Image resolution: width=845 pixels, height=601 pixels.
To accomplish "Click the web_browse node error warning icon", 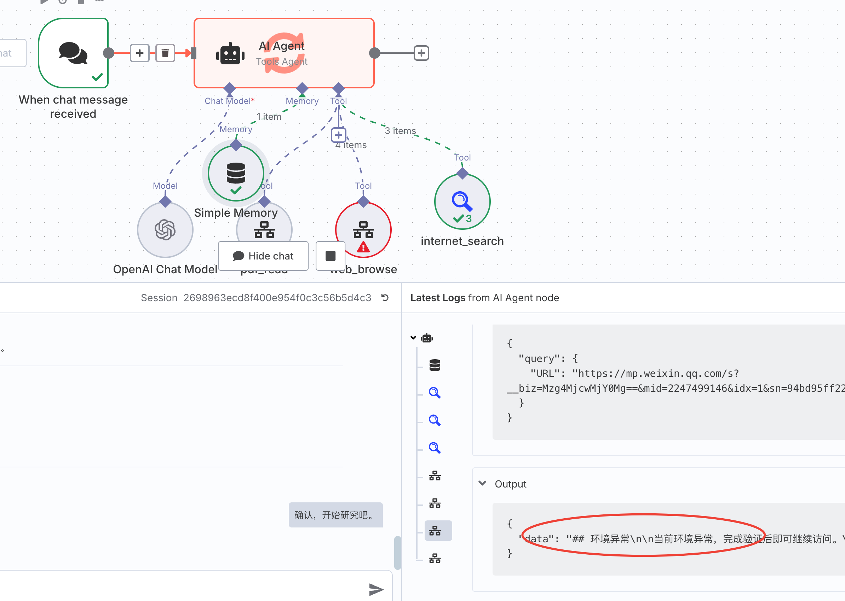I will coord(363,247).
